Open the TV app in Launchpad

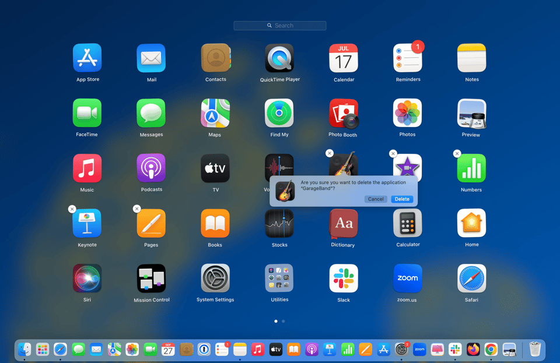tap(215, 168)
